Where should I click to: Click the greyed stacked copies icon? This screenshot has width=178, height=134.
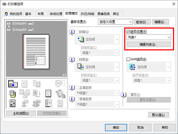point(37,84)
